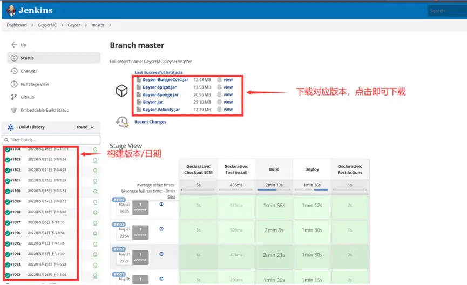467x285 pixels.
Task: Click the artifacts package cube icon
Action: click(x=121, y=91)
